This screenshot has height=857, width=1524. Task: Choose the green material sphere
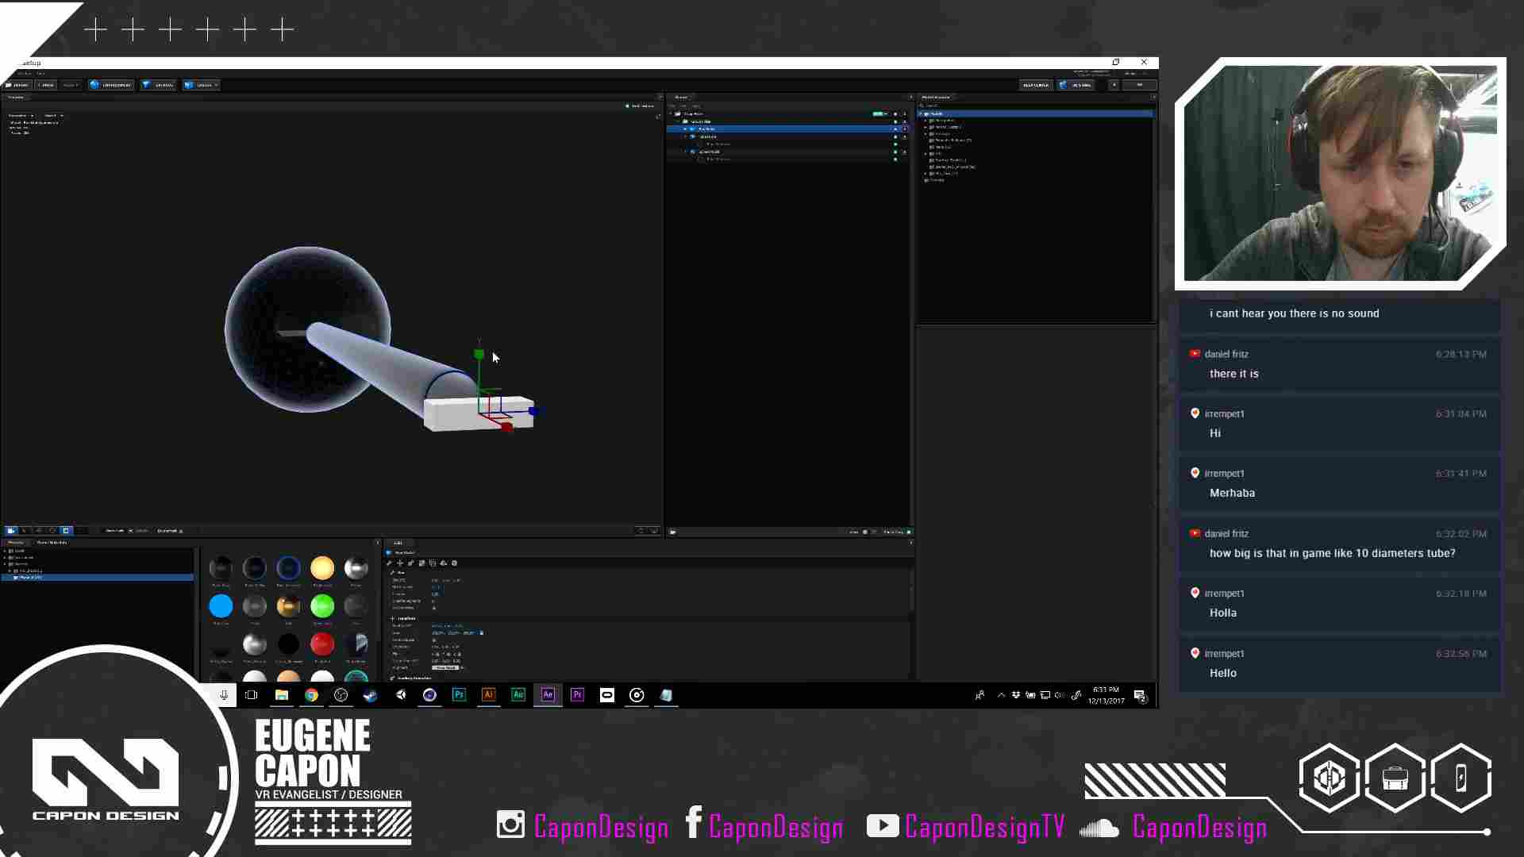(x=322, y=606)
